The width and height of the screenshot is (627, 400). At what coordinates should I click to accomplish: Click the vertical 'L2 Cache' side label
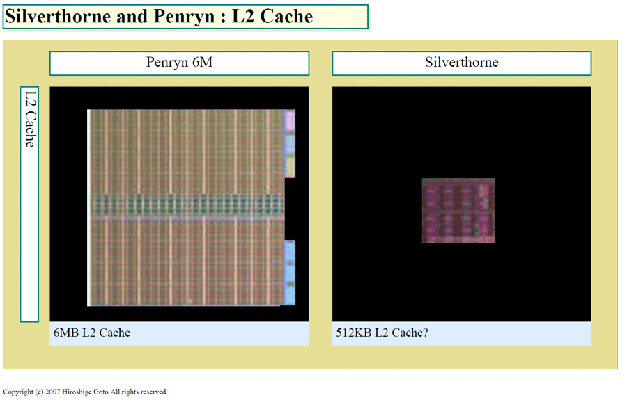click(29, 204)
